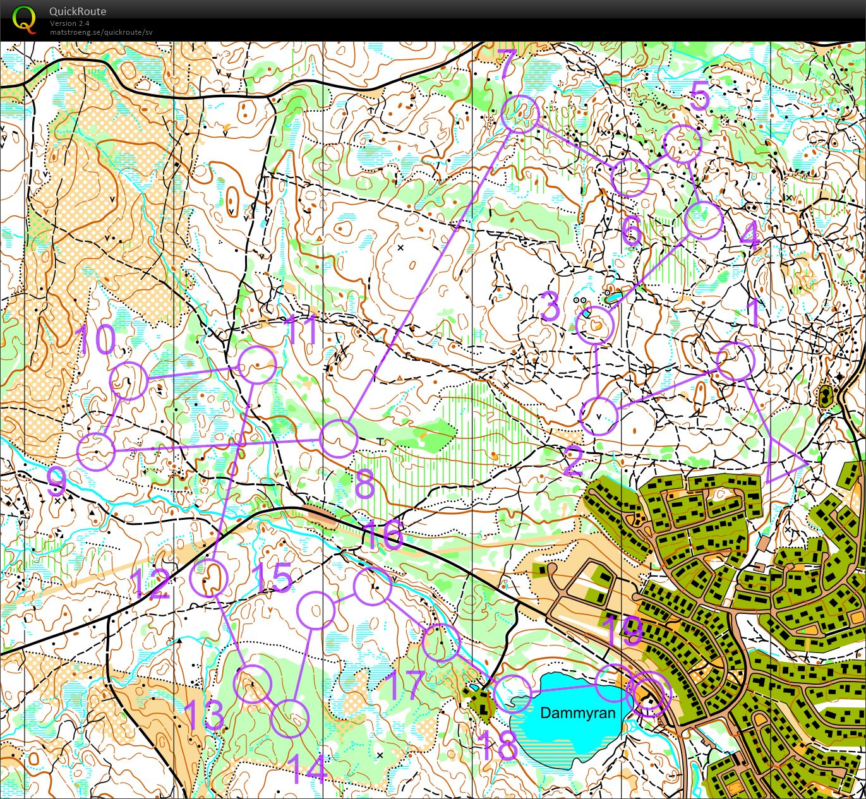This screenshot has width=866, height=799.
Task: Click the control circle for checkpoint 15
Action: point(315,610)
